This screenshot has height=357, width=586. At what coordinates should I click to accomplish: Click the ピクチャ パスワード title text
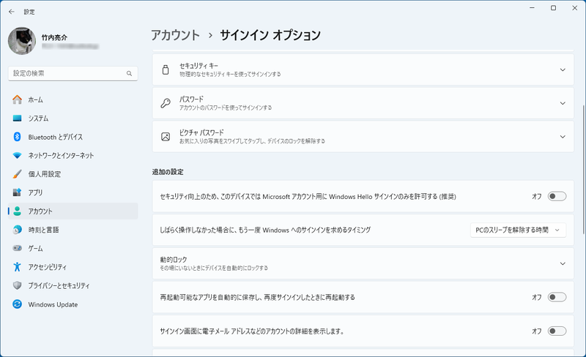point(201,132)
